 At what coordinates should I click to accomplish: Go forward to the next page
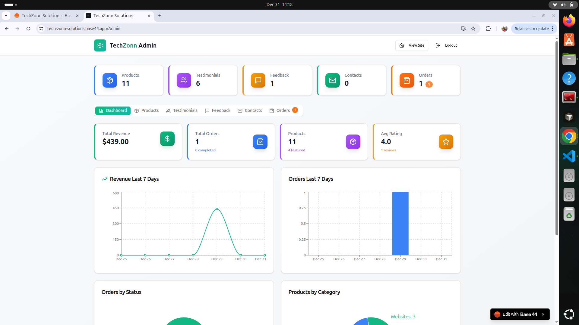click(x=17, y=29)
